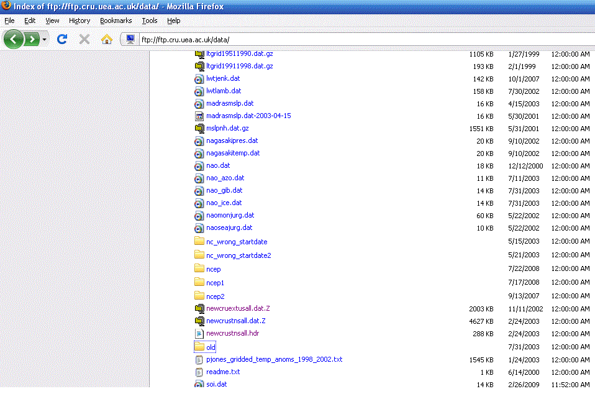The height and width of the screenshot is (399, 595).
Task: Open nagasakipres.dat link
Action: [232, 141]
